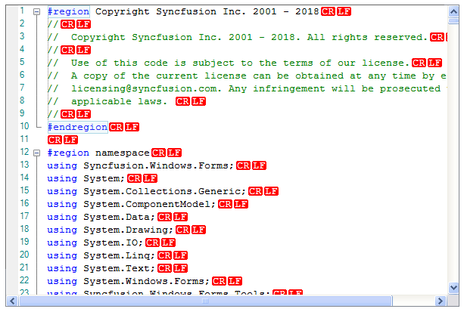The image size is (464, 312).
Task: Click the #endregion keyword on line 10
Action: click(x=77, y=128)
